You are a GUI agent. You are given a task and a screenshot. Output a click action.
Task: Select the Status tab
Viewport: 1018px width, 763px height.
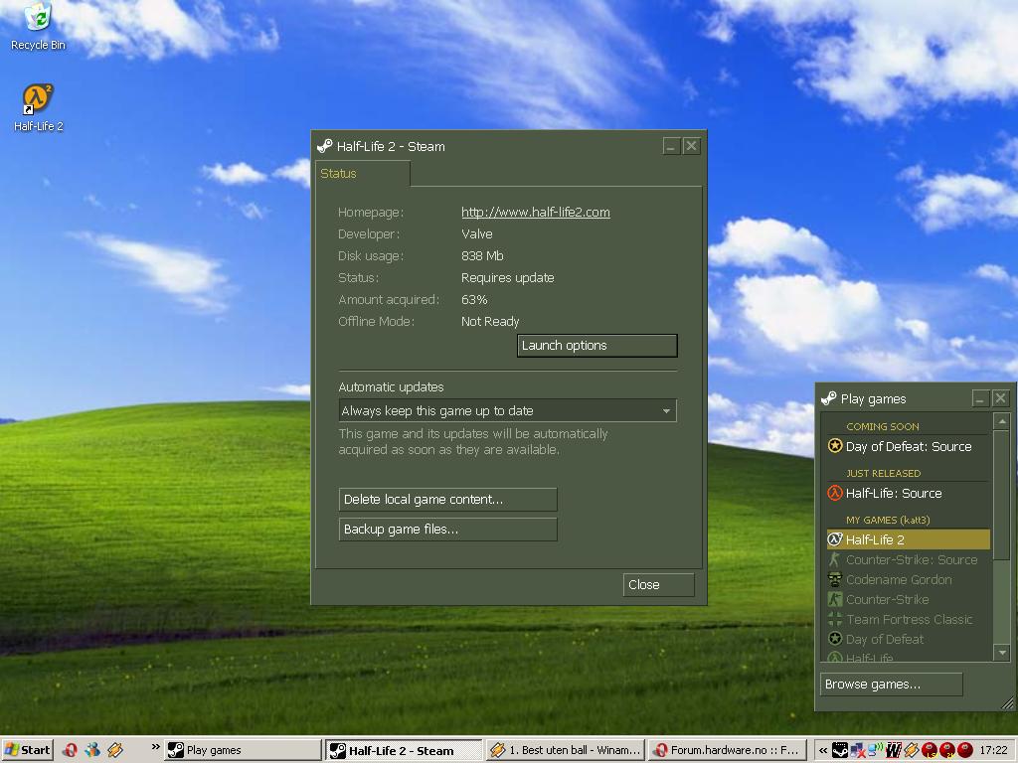pos(362,173)
